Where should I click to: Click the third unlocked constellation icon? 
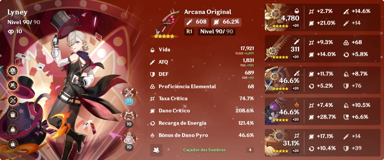[13, 100]
